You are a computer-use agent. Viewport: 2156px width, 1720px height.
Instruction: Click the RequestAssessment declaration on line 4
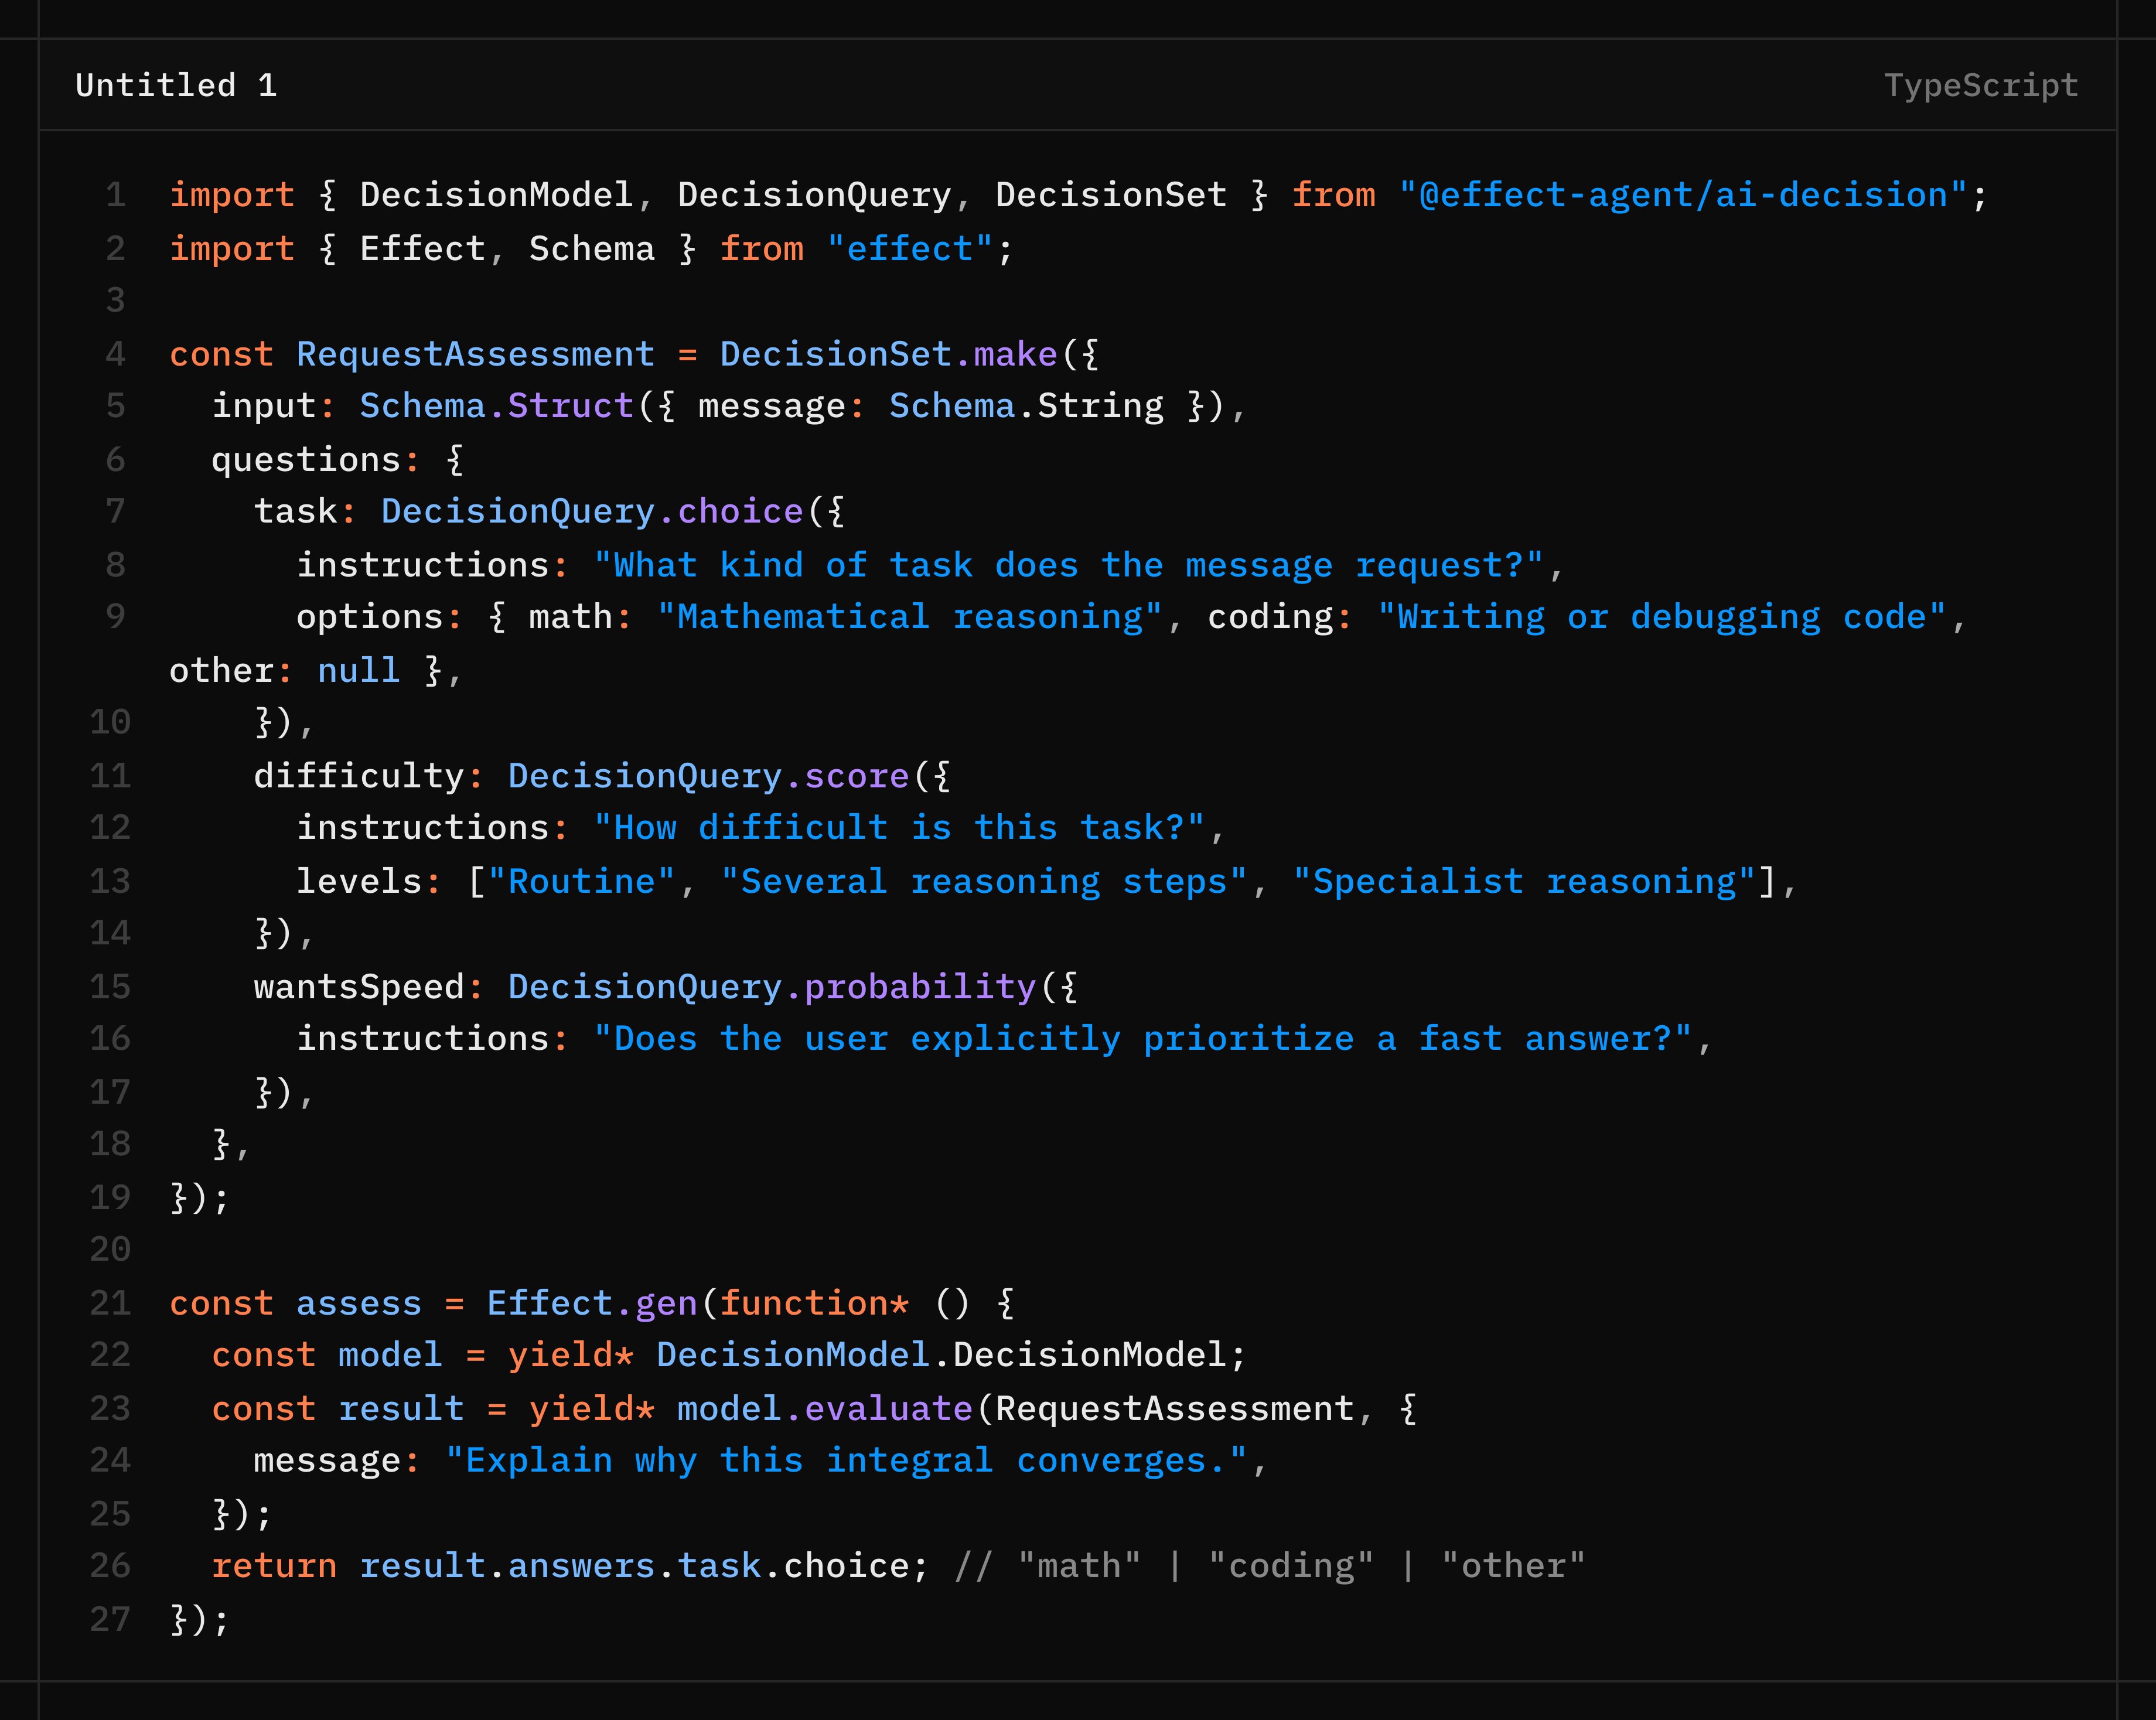point(476,354)
